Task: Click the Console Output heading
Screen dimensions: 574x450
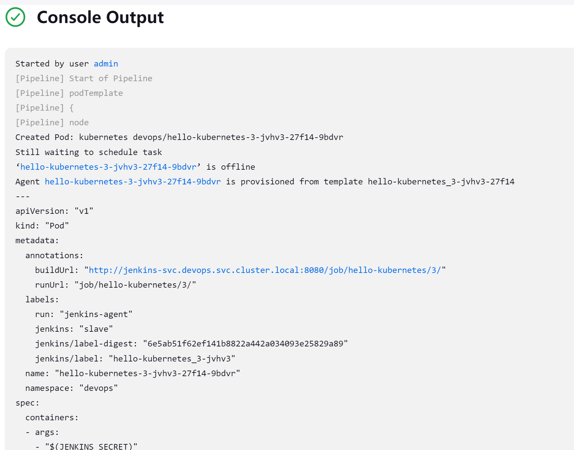Action: pyautogui.click(x=100, y=17)
